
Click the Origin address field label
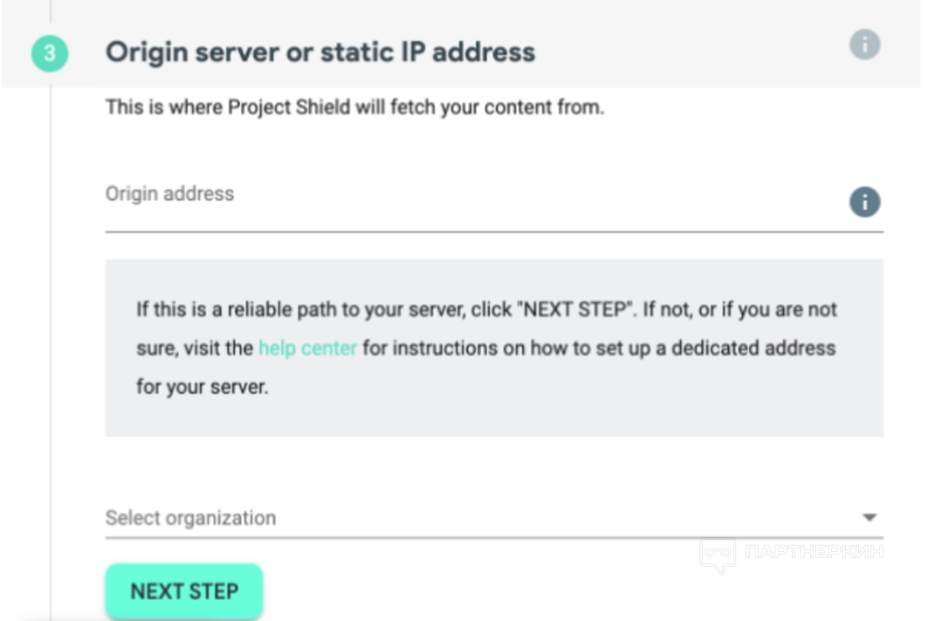[169, 193]
